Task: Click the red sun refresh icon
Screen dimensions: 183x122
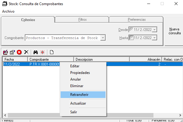Action: click(x=43, y=52)
